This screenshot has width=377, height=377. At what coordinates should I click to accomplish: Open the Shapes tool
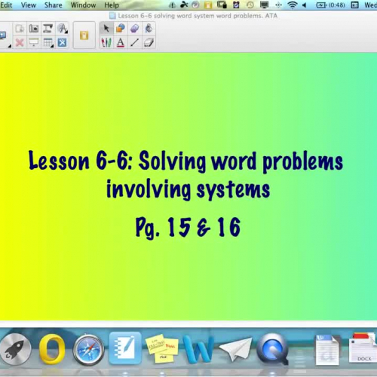pyautogui.click(x=121, y=29)
